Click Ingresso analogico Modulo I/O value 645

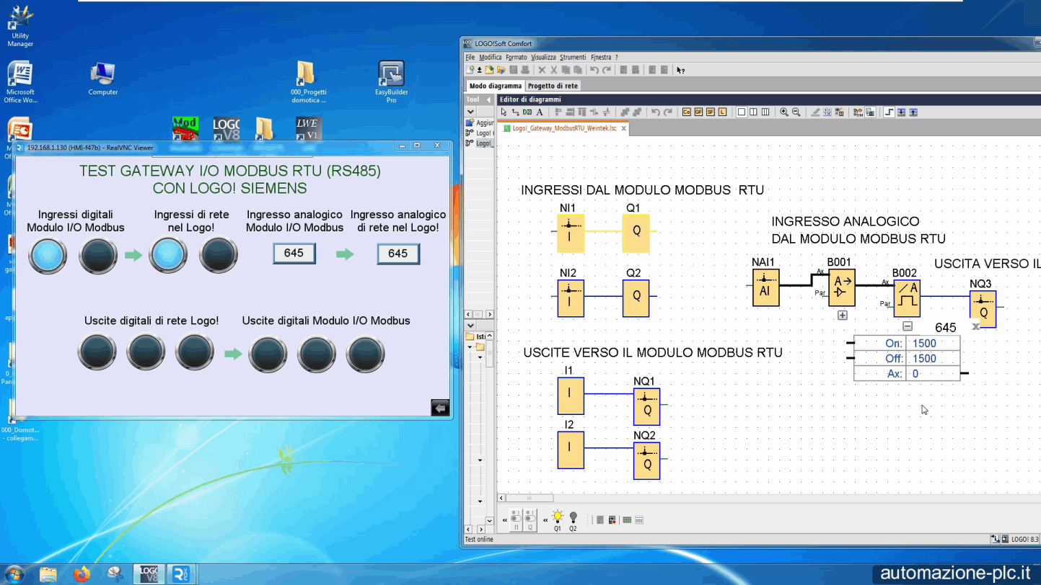[x=294, y=253]
